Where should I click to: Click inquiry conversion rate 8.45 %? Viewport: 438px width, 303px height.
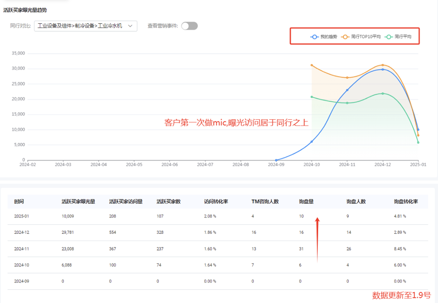400,249
